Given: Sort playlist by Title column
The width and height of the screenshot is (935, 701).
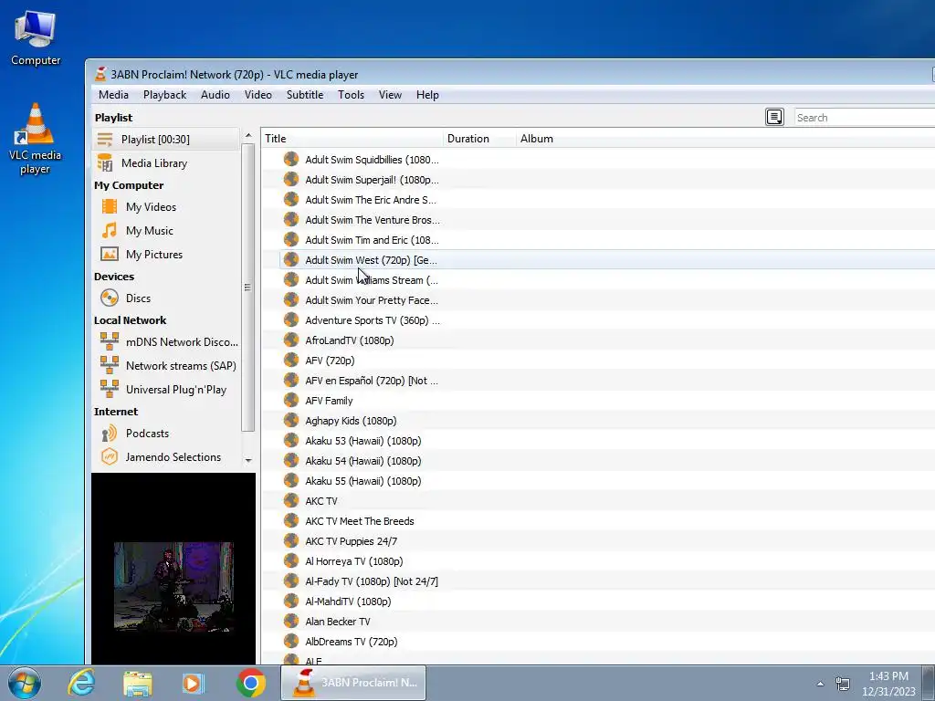Looking at the screenshot, I should pos(352,139).
